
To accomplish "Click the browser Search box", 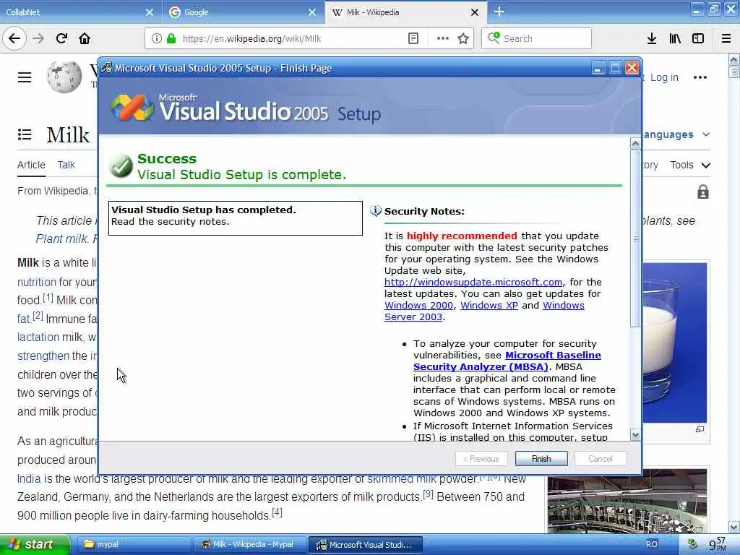I will click(537, 38).
